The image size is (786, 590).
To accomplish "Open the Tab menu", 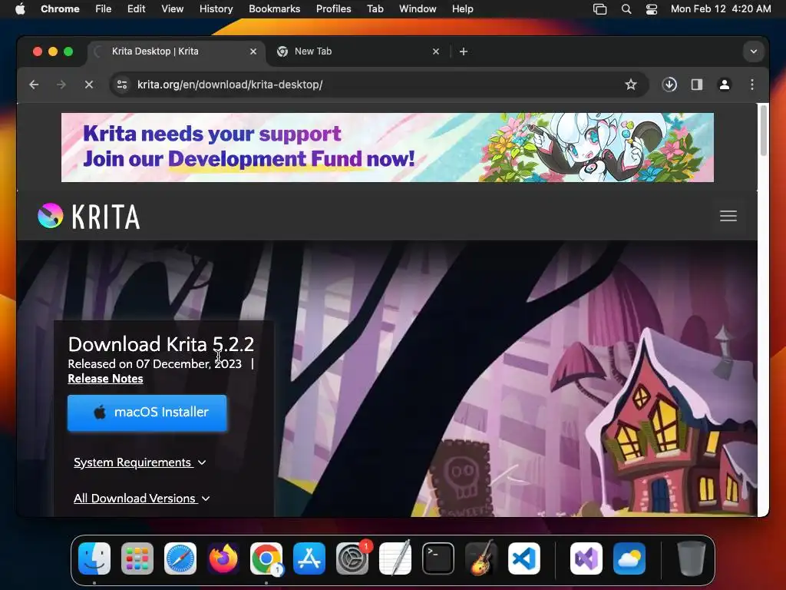I will point(375,9).
